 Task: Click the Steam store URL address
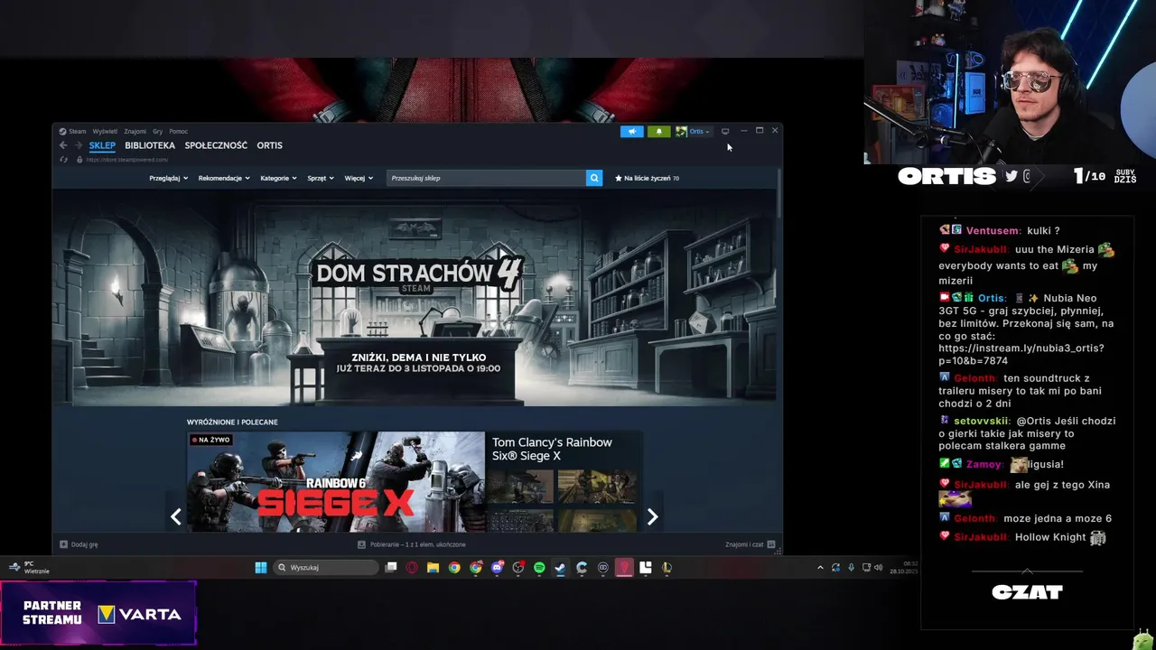[x=126, y=160]
